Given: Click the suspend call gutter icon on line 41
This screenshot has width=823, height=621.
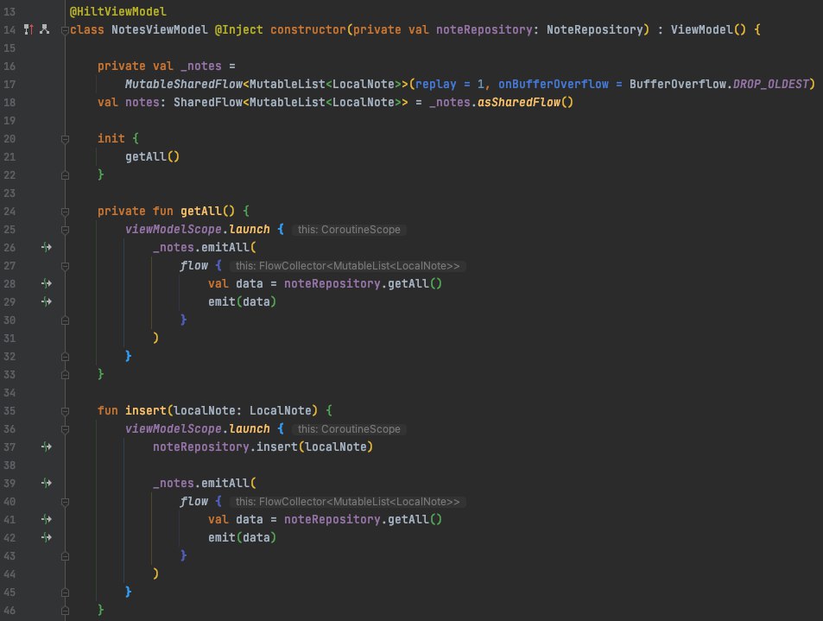Looking at the screenshot, I should [46, 519].
